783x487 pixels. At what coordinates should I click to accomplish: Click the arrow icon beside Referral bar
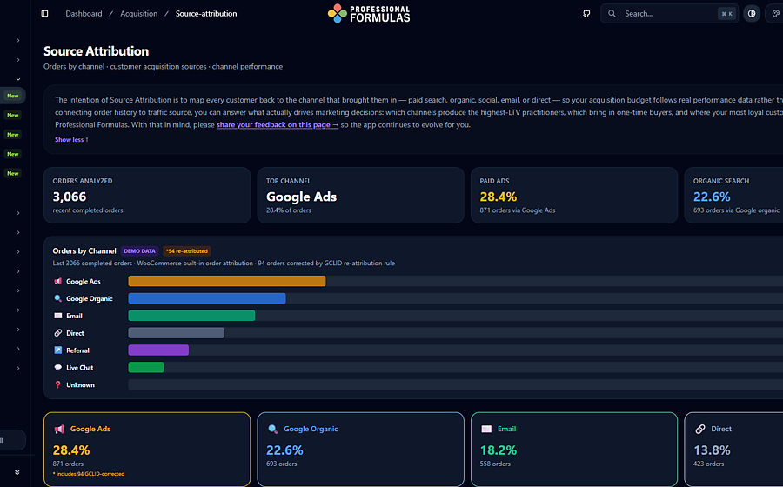click(58, 350)
